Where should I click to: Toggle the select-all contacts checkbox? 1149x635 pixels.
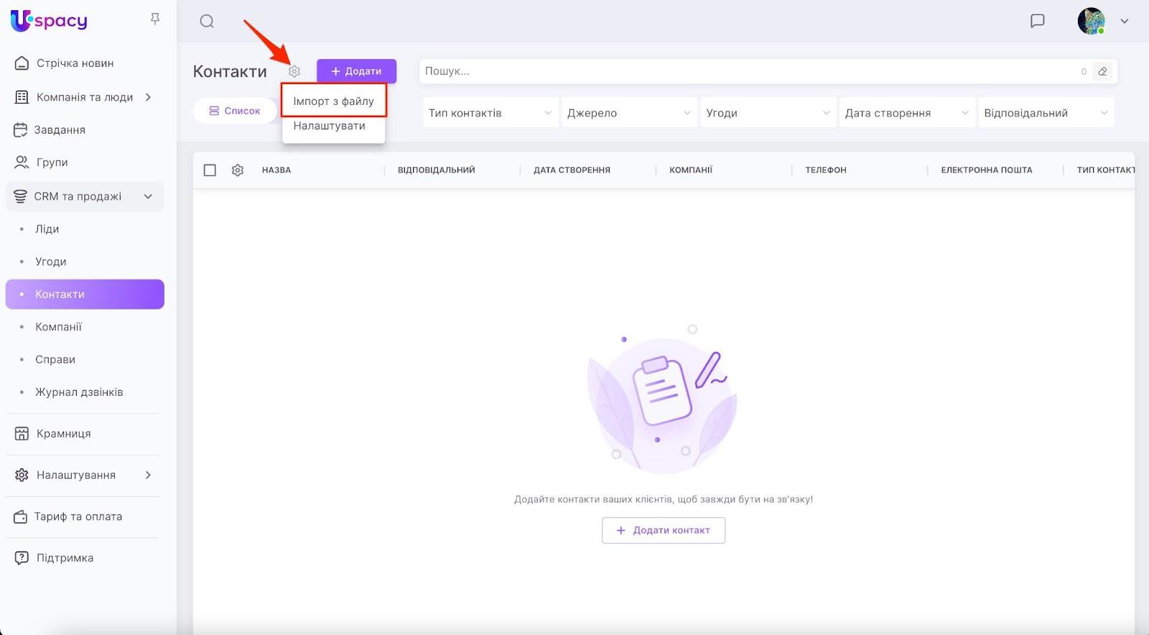click(x=210, y=170)
